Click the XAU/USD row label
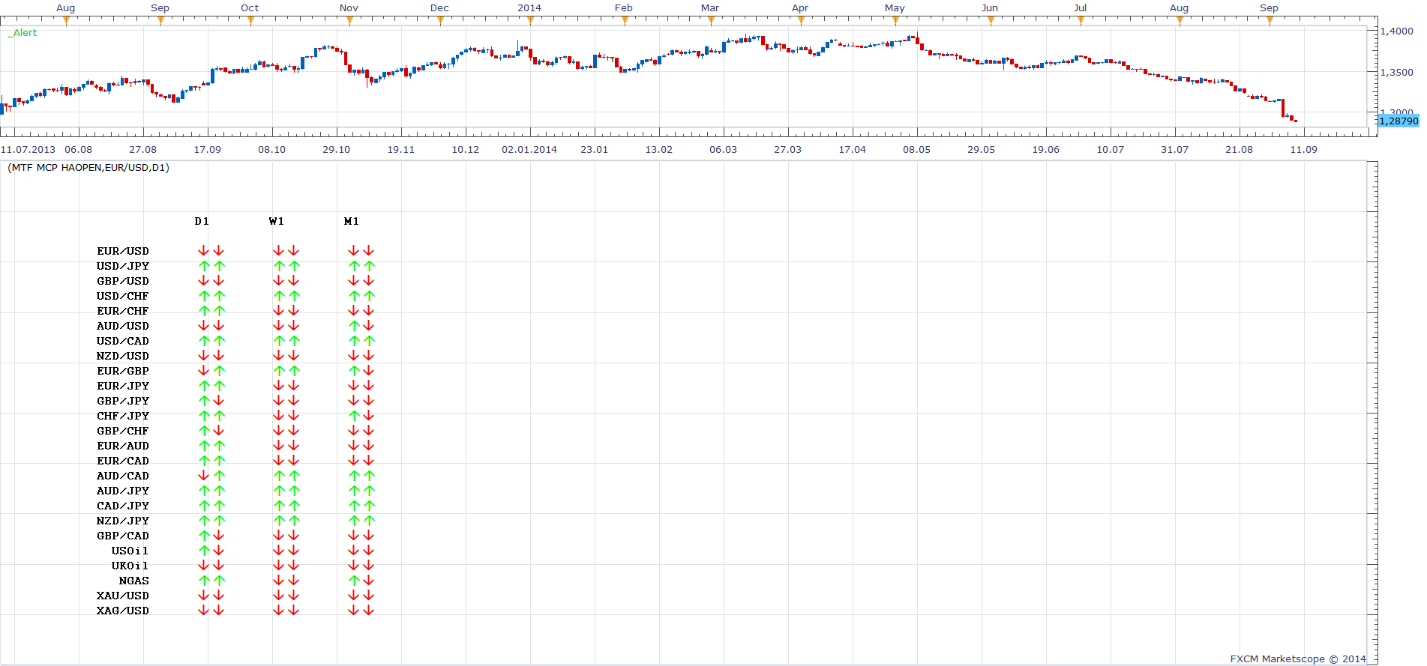 [x=123, y=596]
